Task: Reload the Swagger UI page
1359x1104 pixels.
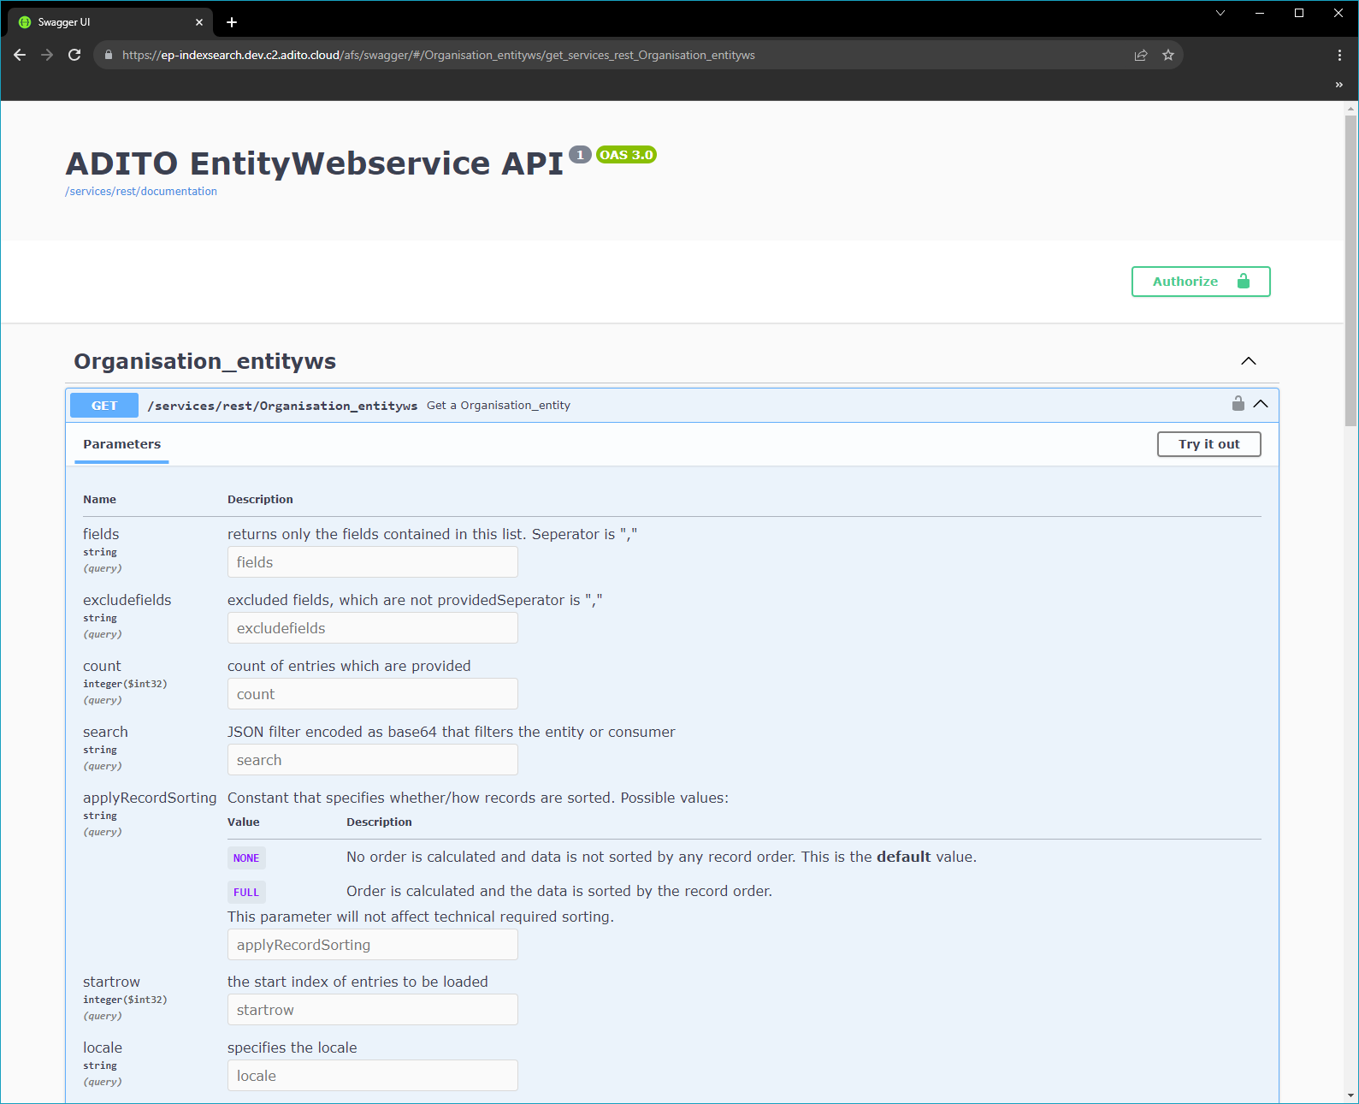Action: (x=74, y=55)
